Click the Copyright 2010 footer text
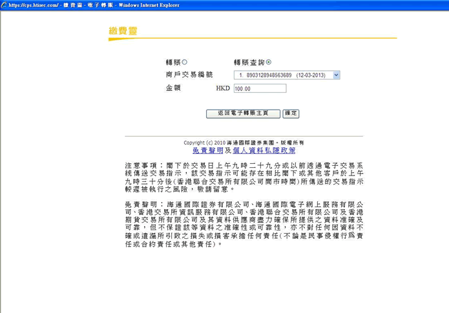Viewport: 449px width, 313px height. pyautogui.click(x=244, y=143)
